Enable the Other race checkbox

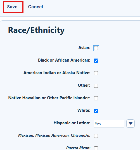(x=96, y=86)
